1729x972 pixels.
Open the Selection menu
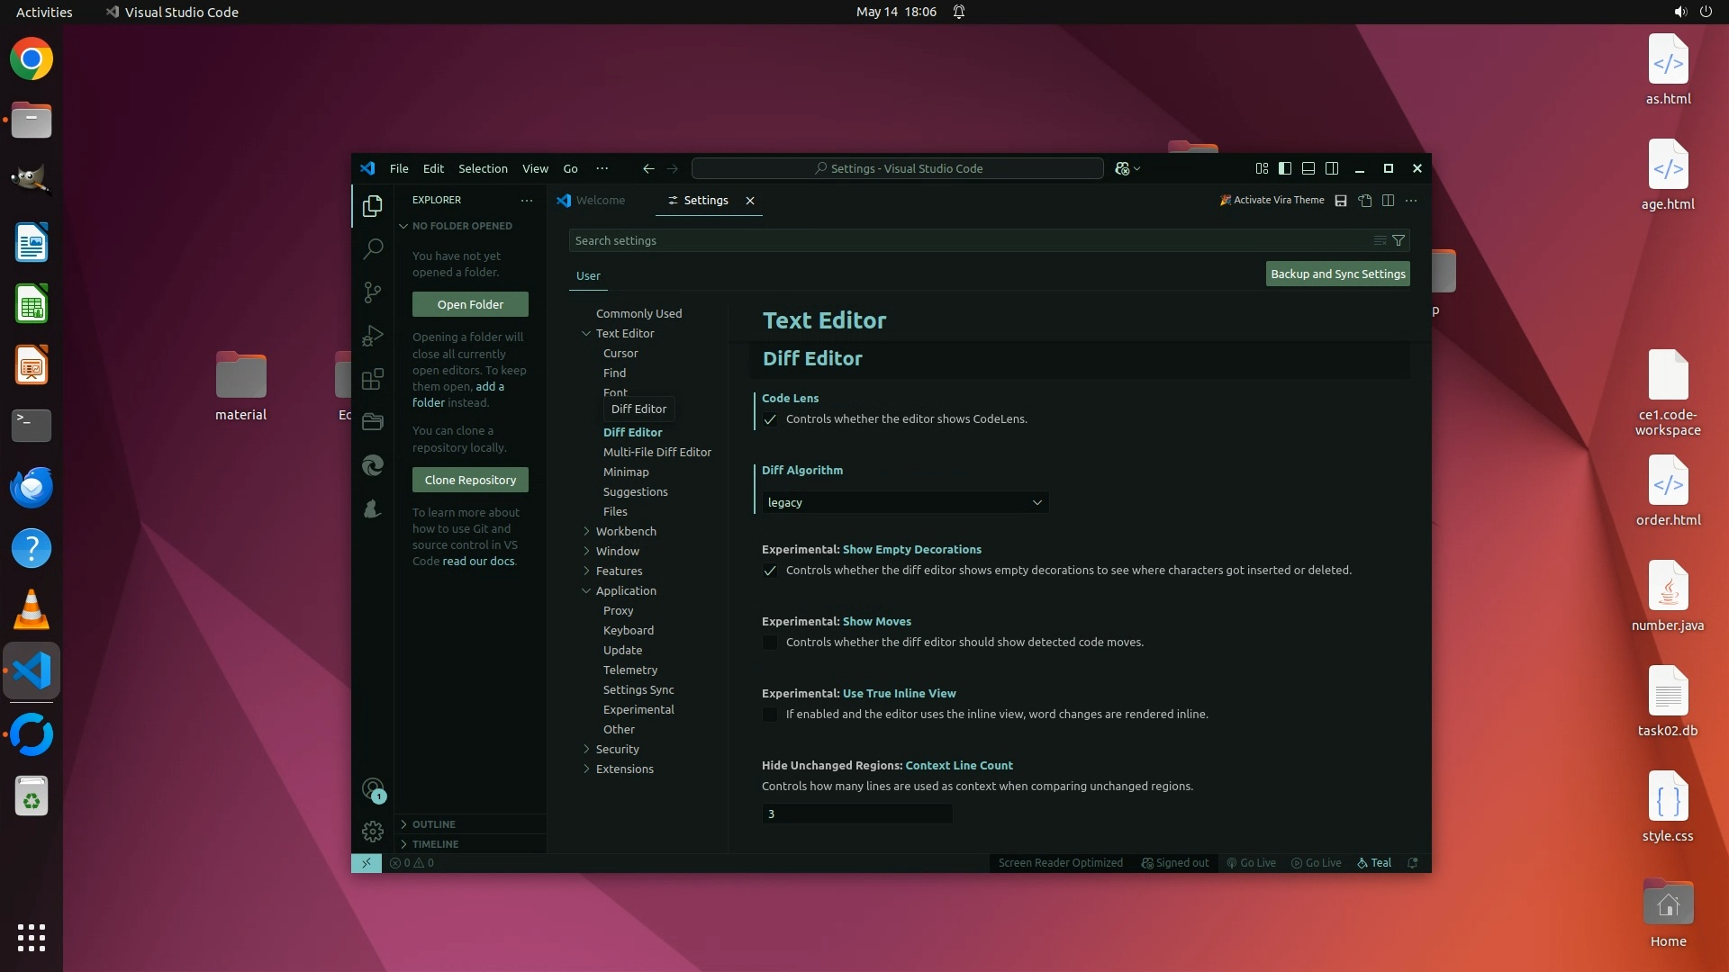pyautogui.click(x=483, y=168)
